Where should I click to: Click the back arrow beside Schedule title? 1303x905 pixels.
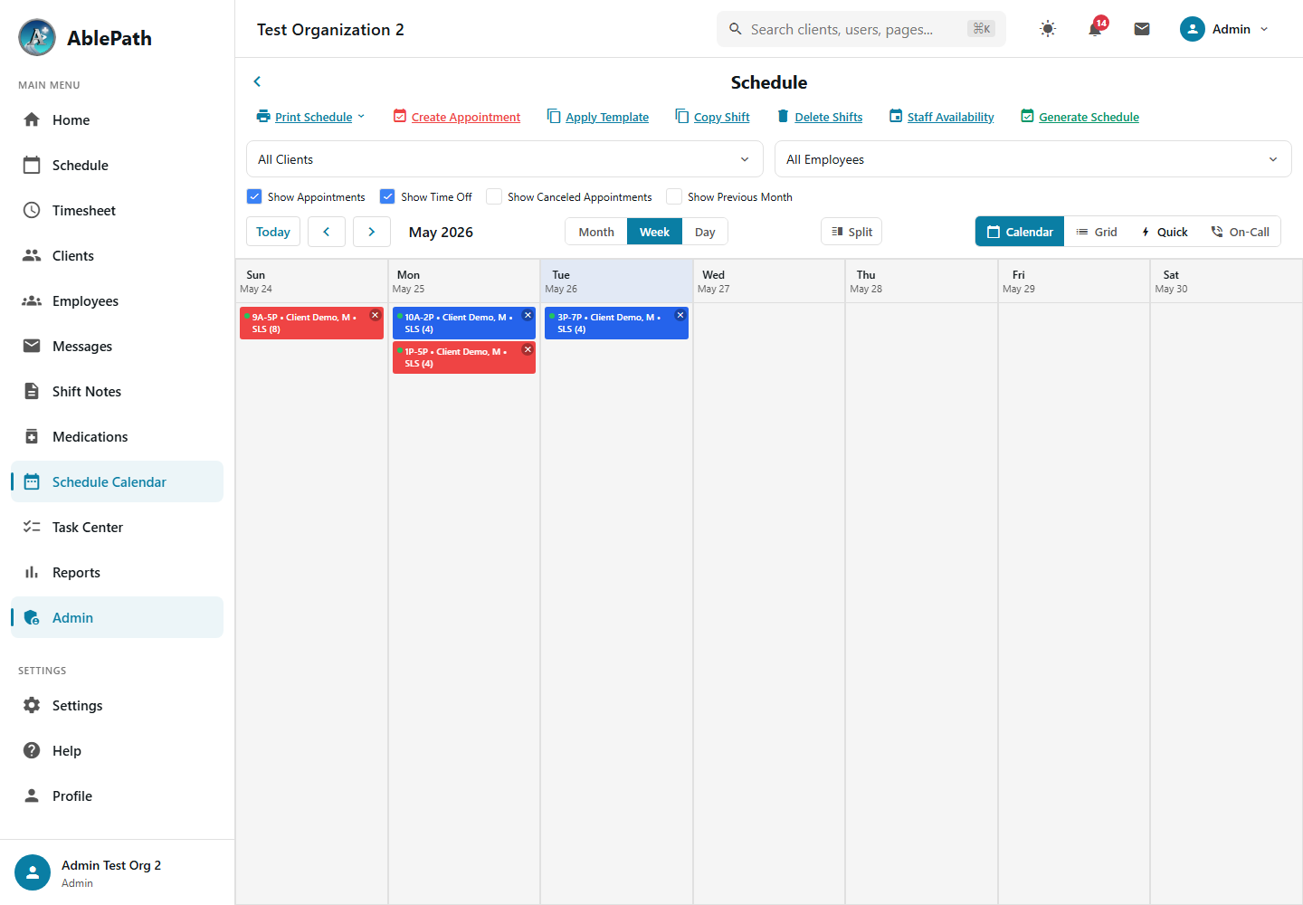click(x=257, y=81)
